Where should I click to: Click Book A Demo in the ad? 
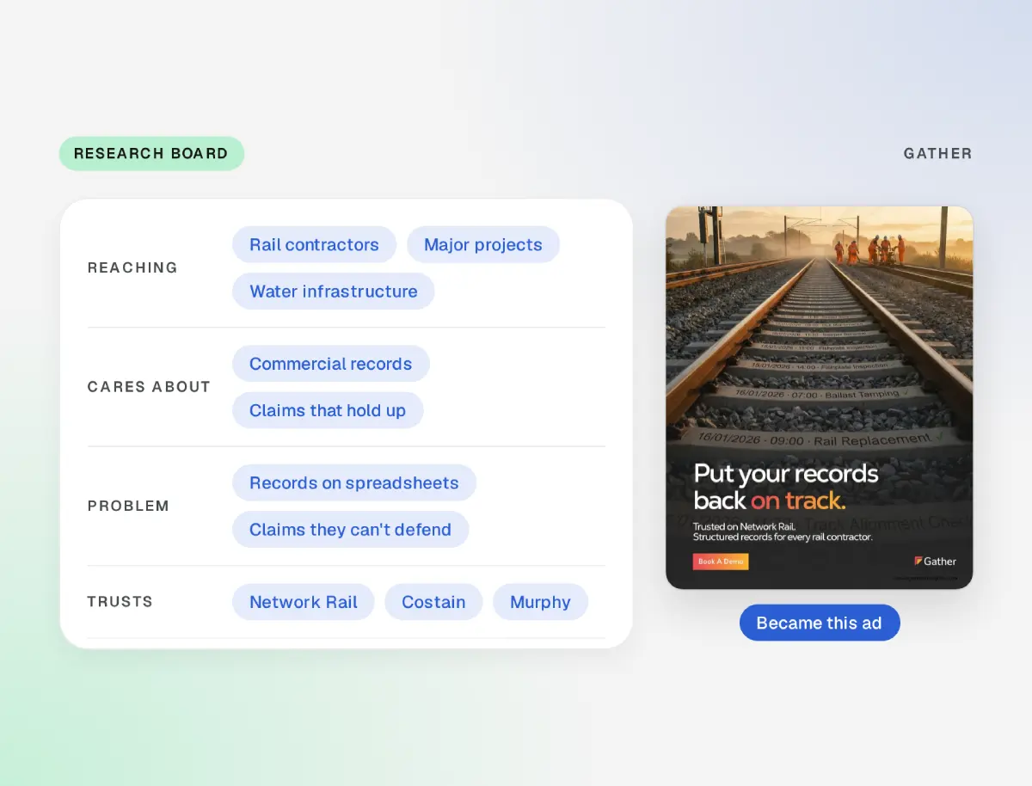(721, 562)
